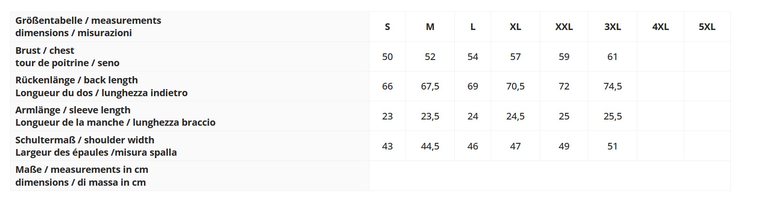
Task: Click the XXL size column header
Action: [564, 27]
